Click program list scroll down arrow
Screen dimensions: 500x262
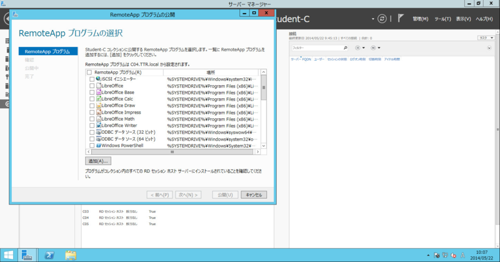point(264,146)
